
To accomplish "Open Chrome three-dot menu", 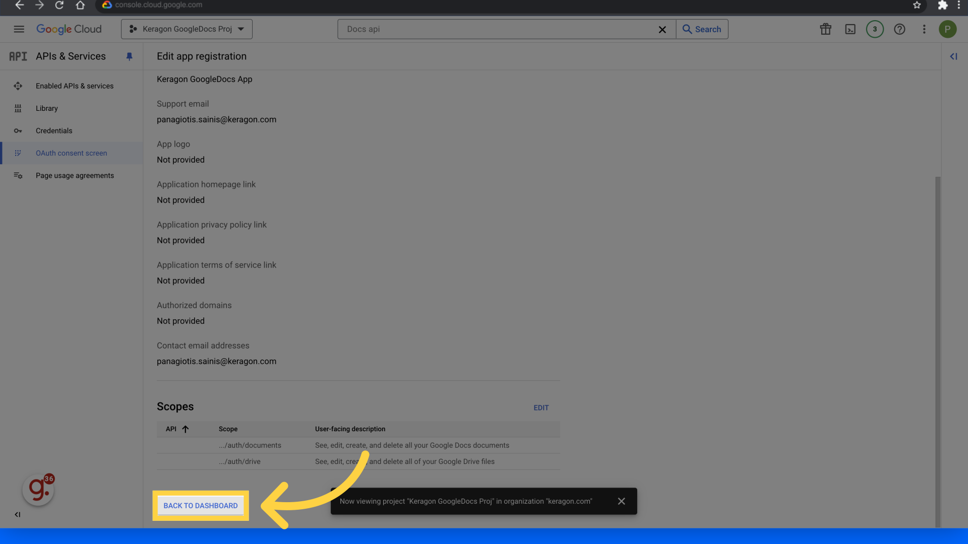I will [958, 5].
